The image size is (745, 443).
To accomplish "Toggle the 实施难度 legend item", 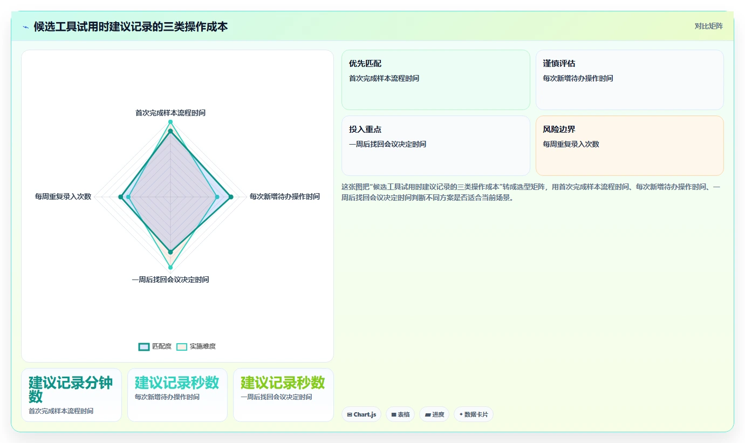I will (196, 346).
